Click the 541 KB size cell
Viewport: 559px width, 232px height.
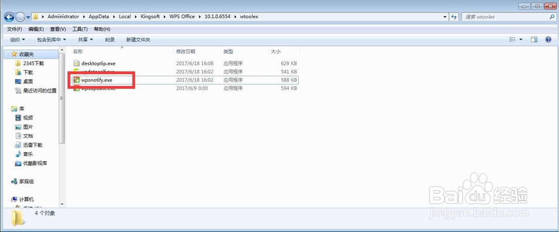coord(289,71)
